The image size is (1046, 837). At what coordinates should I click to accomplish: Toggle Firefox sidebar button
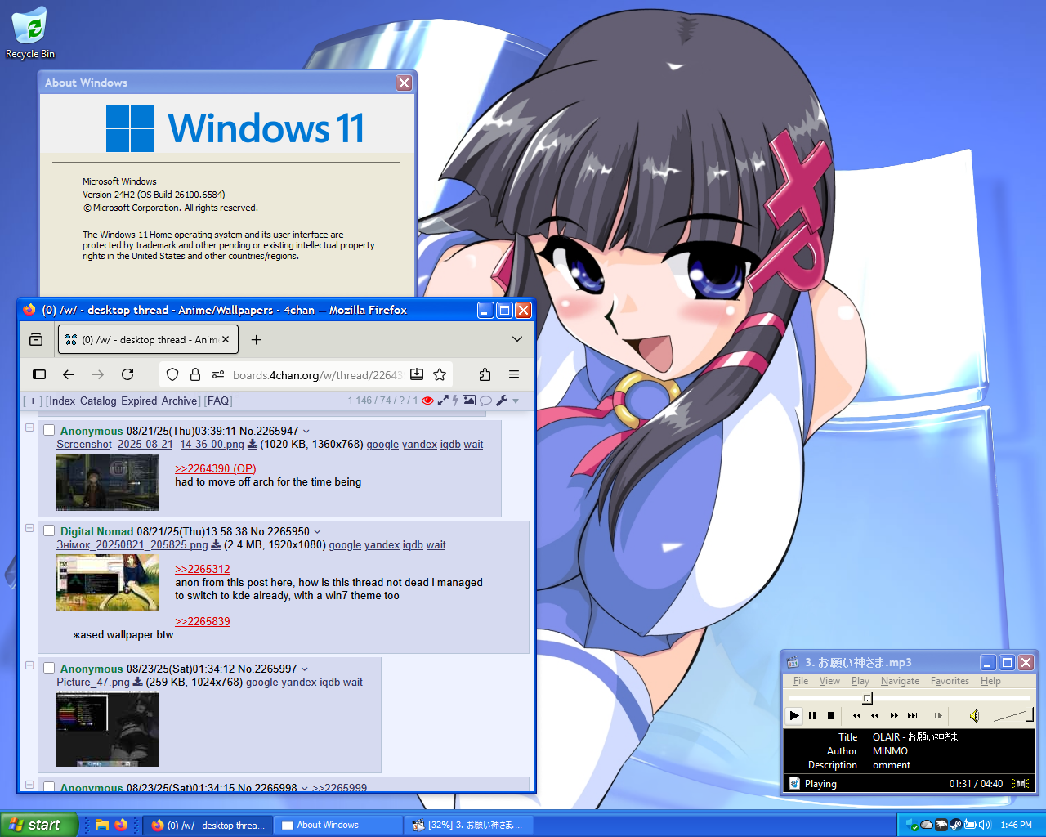pyautogui.click(x=39, y=374)
